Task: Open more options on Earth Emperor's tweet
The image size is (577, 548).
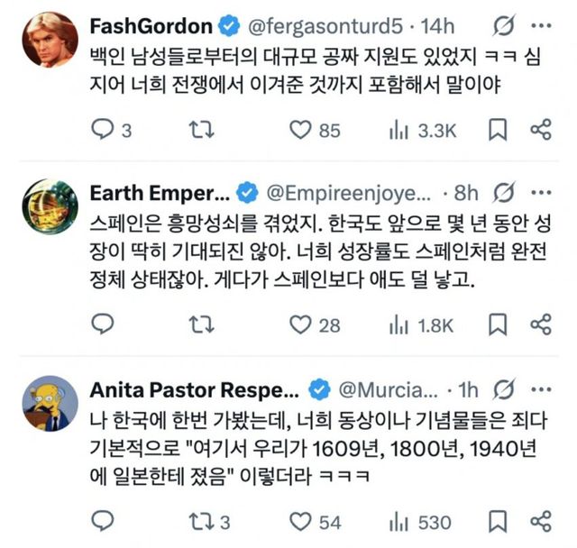Action: click(x=541, y=192)
